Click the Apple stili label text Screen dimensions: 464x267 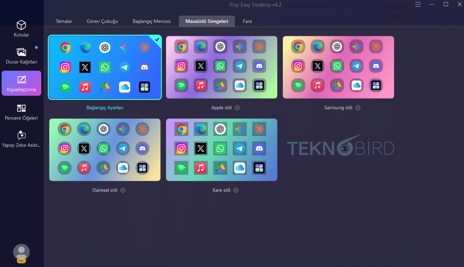coord(221,108)
